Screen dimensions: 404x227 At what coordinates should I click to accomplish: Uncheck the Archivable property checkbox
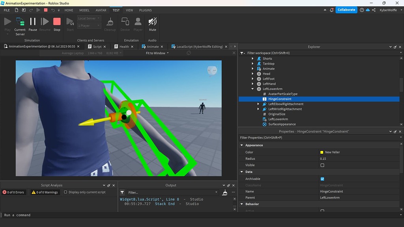point(322,179)
